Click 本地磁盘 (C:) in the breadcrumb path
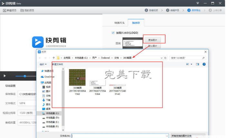The height and width of the screenshot is (138, 226). point(81,58)
